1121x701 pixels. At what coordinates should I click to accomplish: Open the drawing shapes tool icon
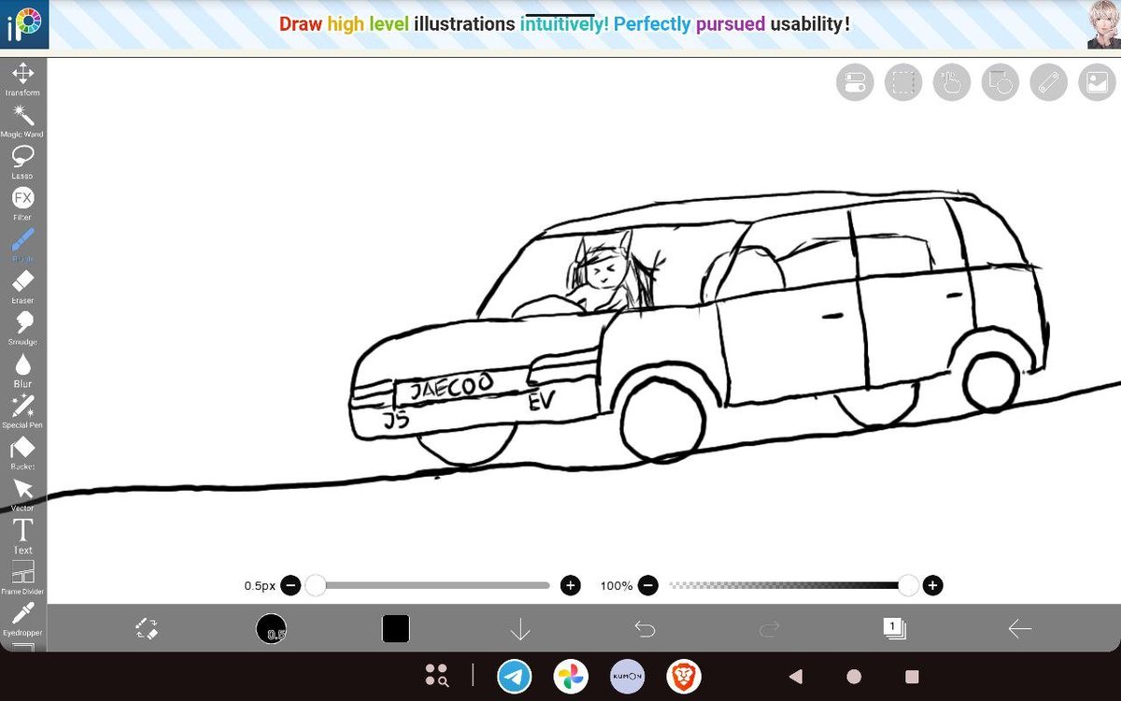(1000, 82)
